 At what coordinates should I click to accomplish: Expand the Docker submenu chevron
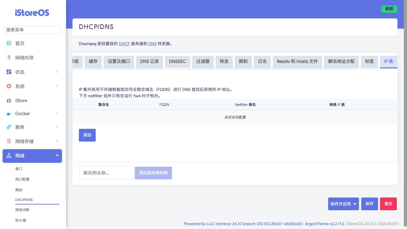click(57, 114)
